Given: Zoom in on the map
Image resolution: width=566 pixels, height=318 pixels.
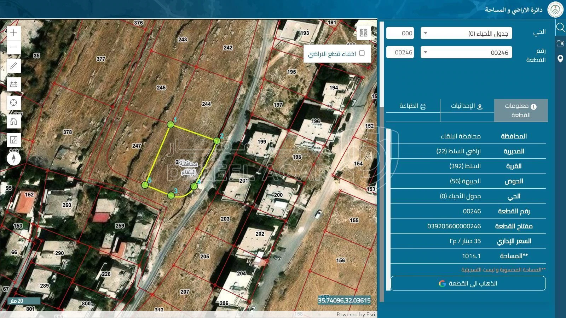Looking at the screenshot, I should coord(13,33).
